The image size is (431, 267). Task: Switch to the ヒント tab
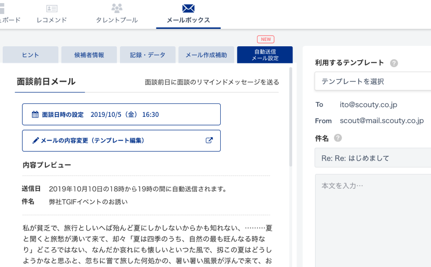31,55
